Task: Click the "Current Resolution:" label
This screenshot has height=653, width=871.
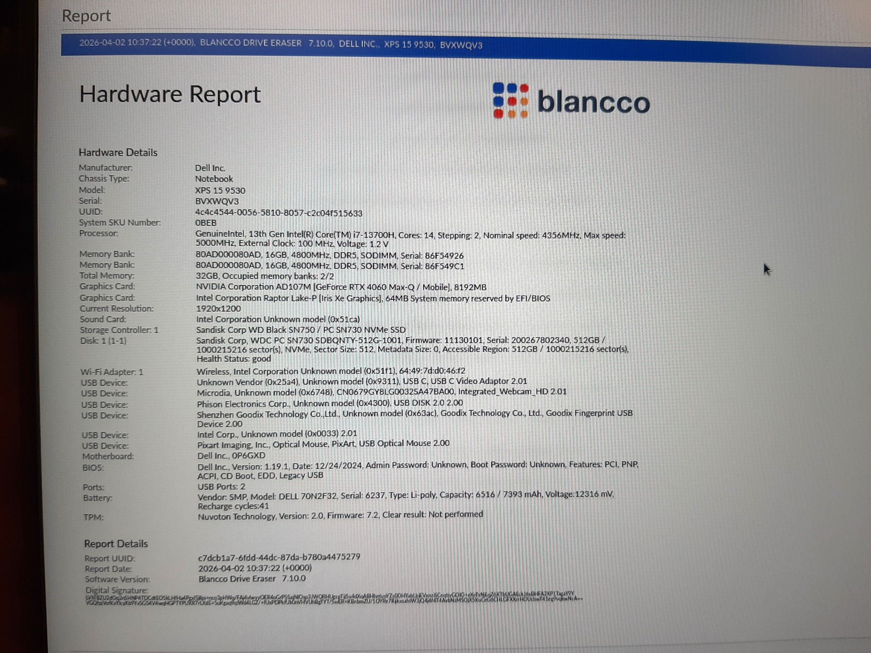Action: (x=116, y=309)
